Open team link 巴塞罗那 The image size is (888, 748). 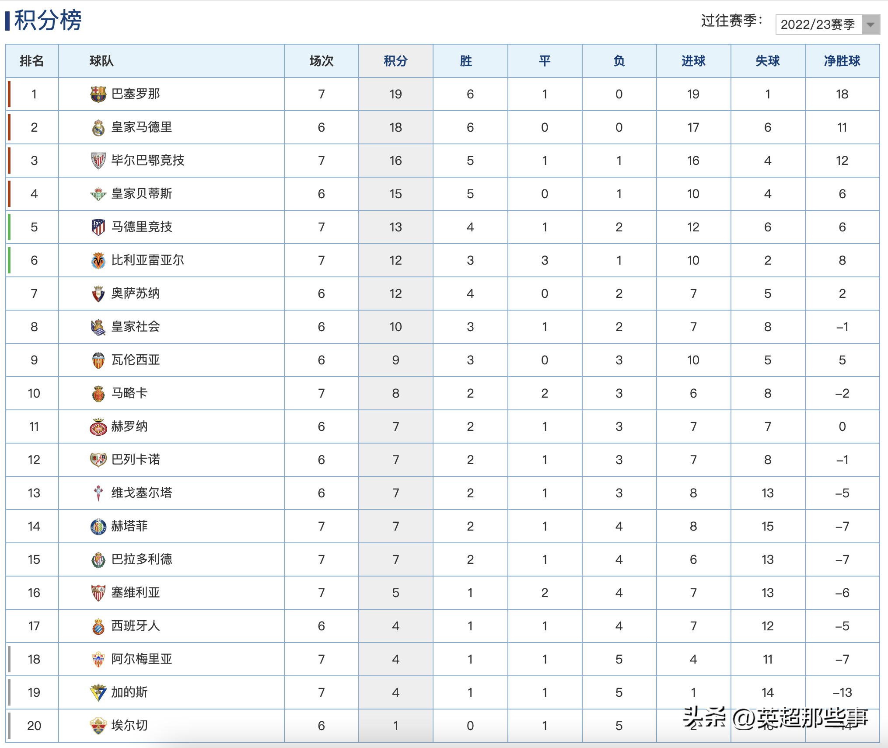136,94
